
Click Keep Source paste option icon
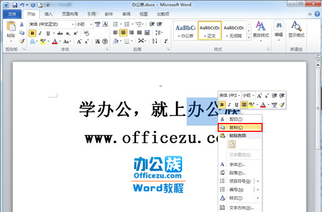(232, 144)
